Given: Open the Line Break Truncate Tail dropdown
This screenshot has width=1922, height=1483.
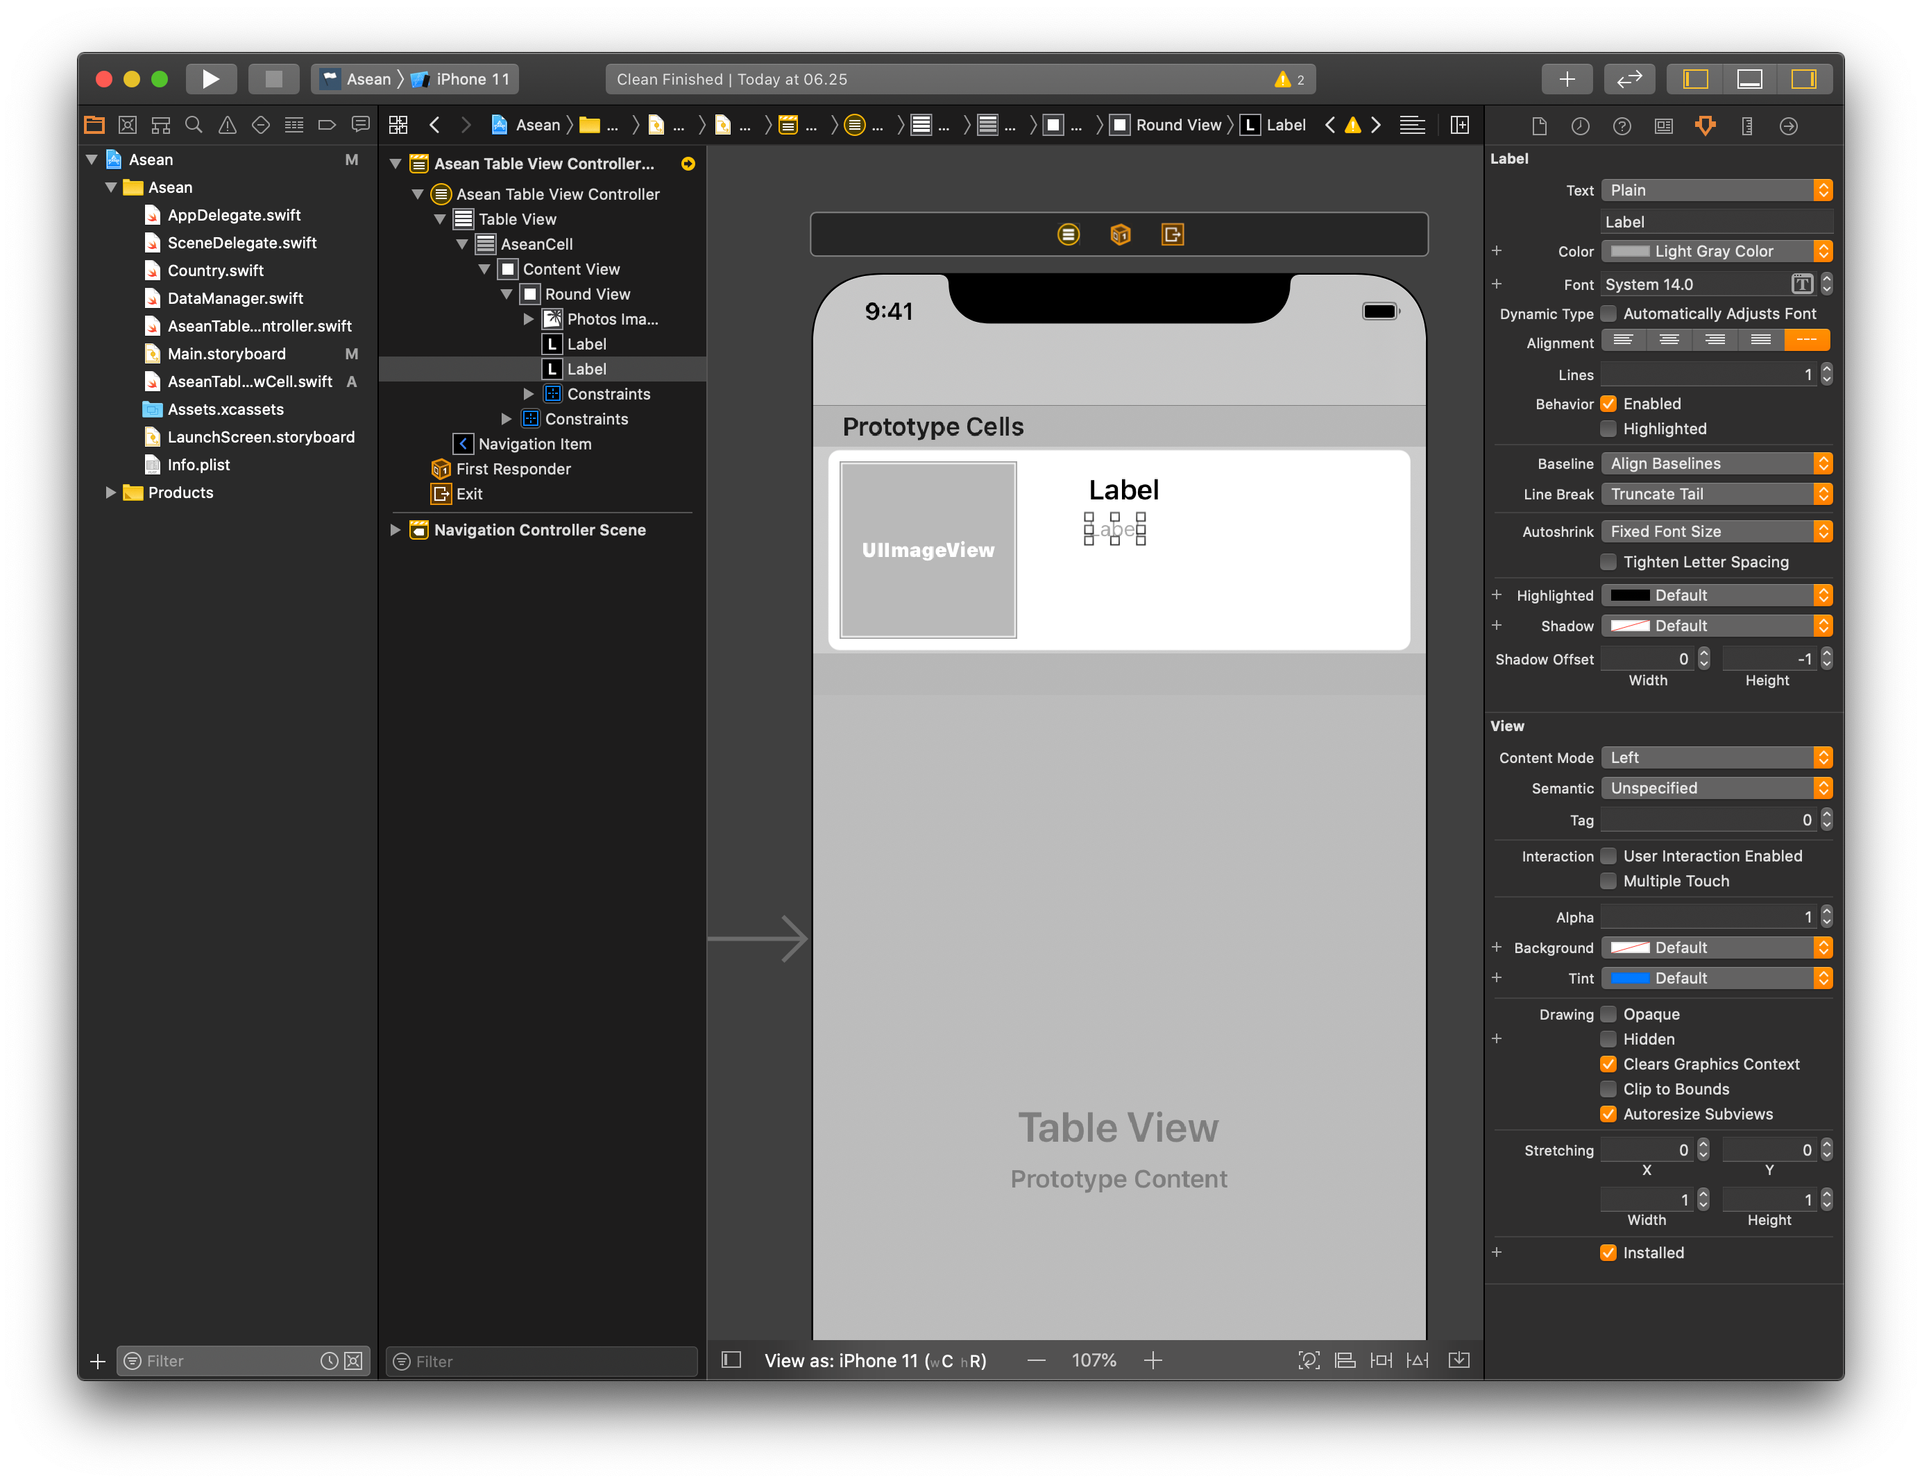Looking at the screenshot, I should tap(1716, 495).
